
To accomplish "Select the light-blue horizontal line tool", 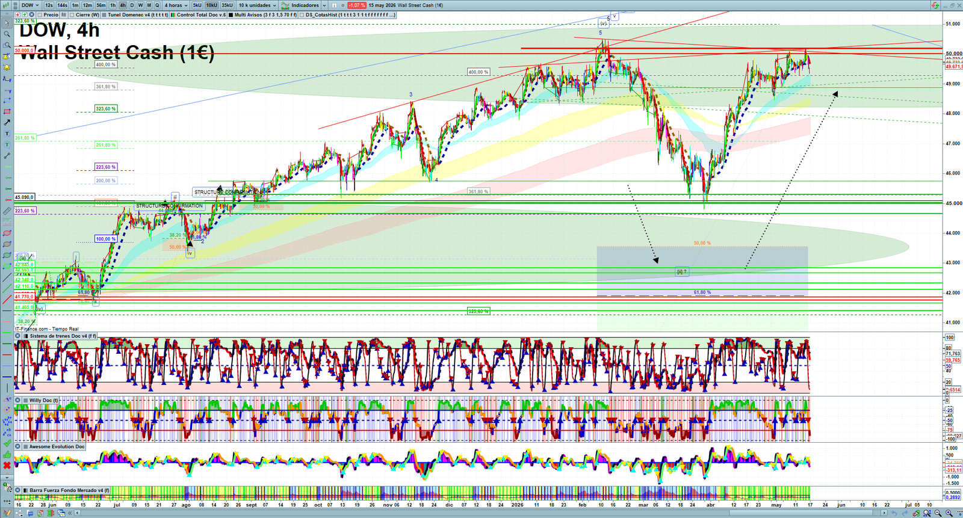I will coord(7,366).
